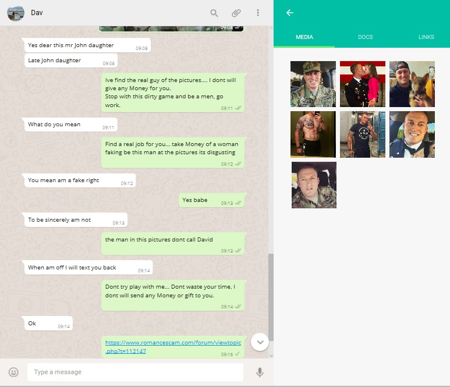Select message starting 'Dont try play with me'
Screen dimensions: 450x387
[x=173, y=295]
